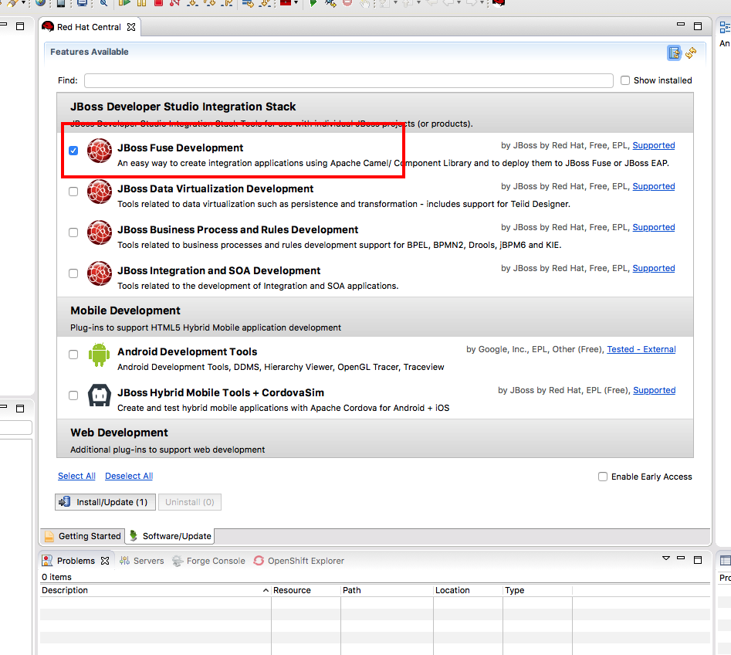
Task: Click the green Android robot icon
Action: pos(99,355)
